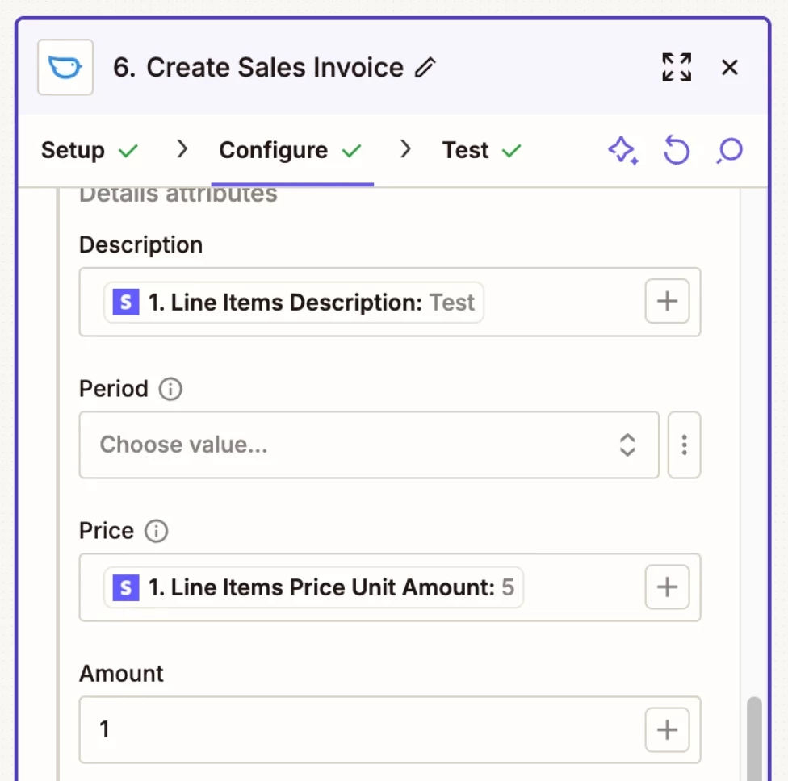Click the Test green checkmark

[512, 151]
